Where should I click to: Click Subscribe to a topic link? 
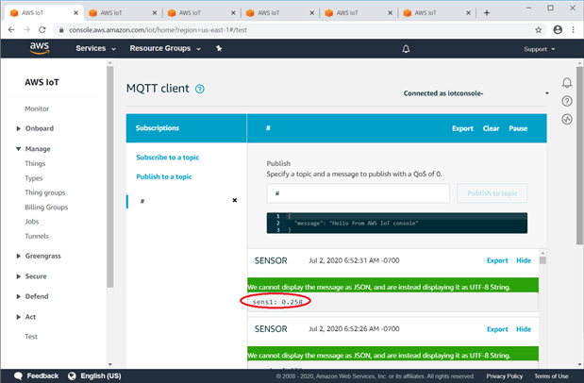coord(168,158)
